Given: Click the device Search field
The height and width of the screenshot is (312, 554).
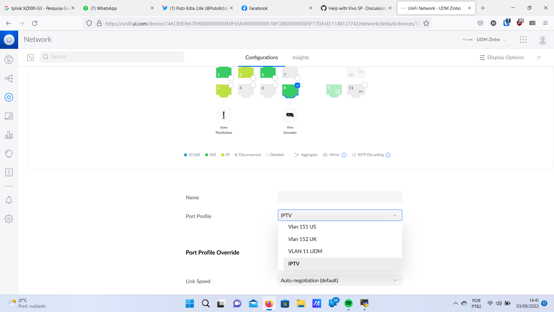Looking at the screenshot, I should (x=112, y=57).
